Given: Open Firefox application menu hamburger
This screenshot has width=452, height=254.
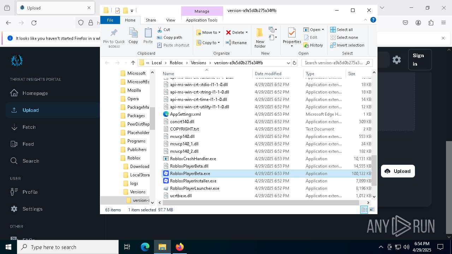Looking at the screenshot, I should (444, 23).
